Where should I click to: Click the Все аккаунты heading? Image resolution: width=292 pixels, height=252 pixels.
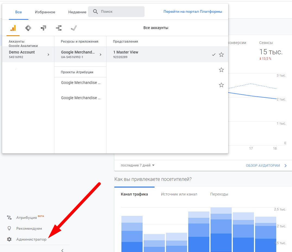(156, 28)
